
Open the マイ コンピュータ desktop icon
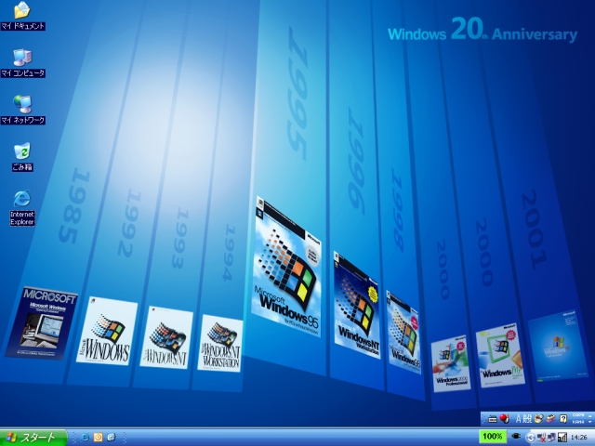[22, 63]
